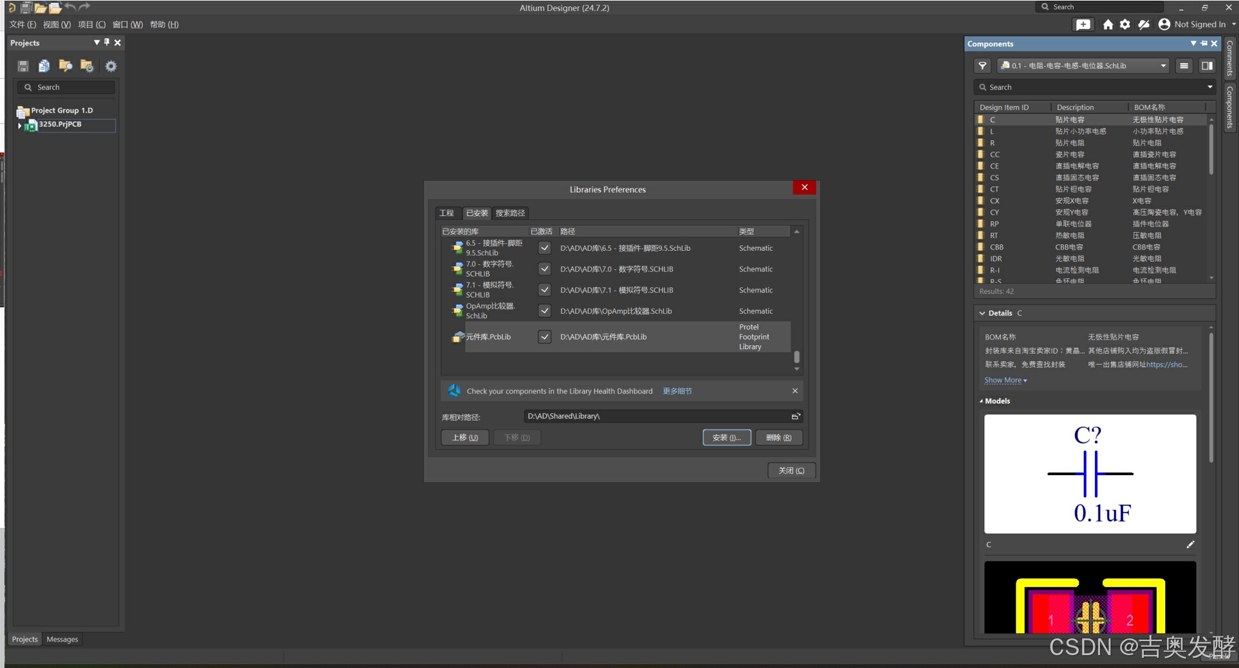Toggle activation of 元件库.PcbLib

[545, 337]
